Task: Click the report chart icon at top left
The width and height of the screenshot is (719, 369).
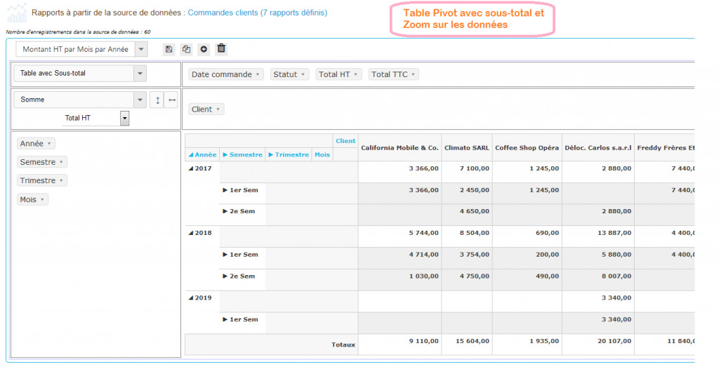Action: (x=17, y=13)
